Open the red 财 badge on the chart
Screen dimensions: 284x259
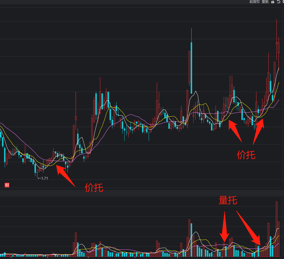[7, 184]
